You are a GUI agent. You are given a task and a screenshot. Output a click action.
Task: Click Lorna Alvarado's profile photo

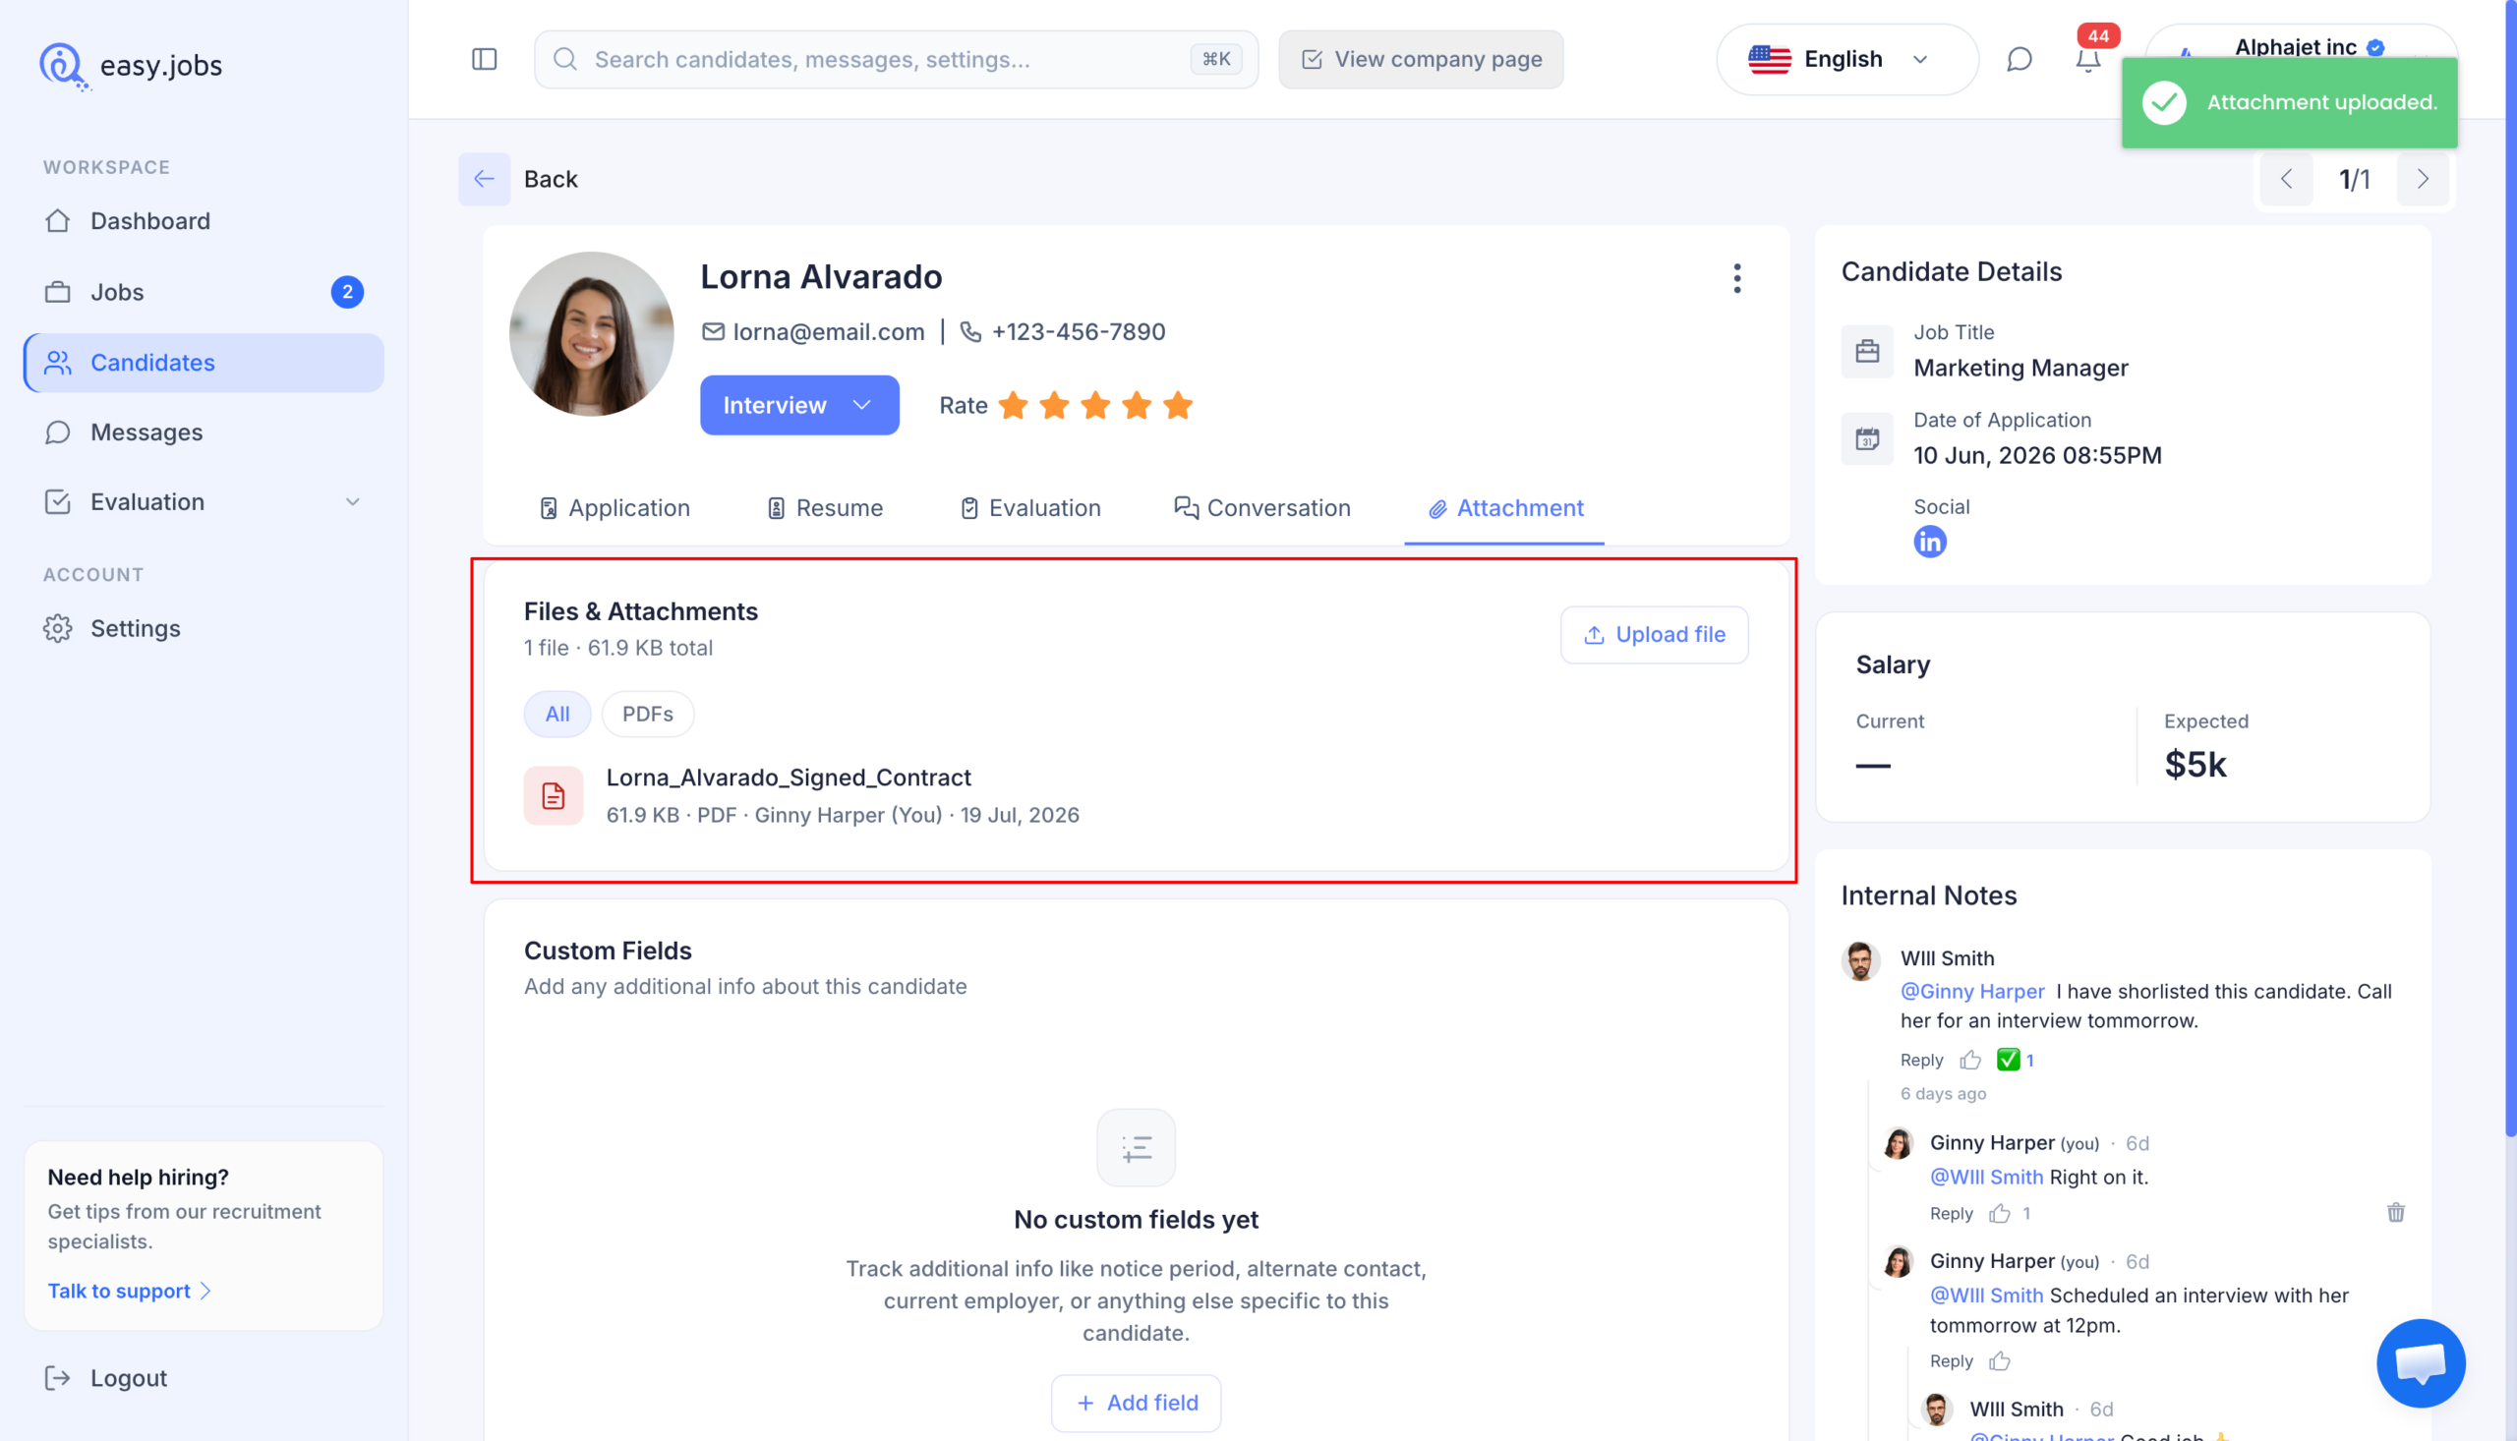point(591,333)
